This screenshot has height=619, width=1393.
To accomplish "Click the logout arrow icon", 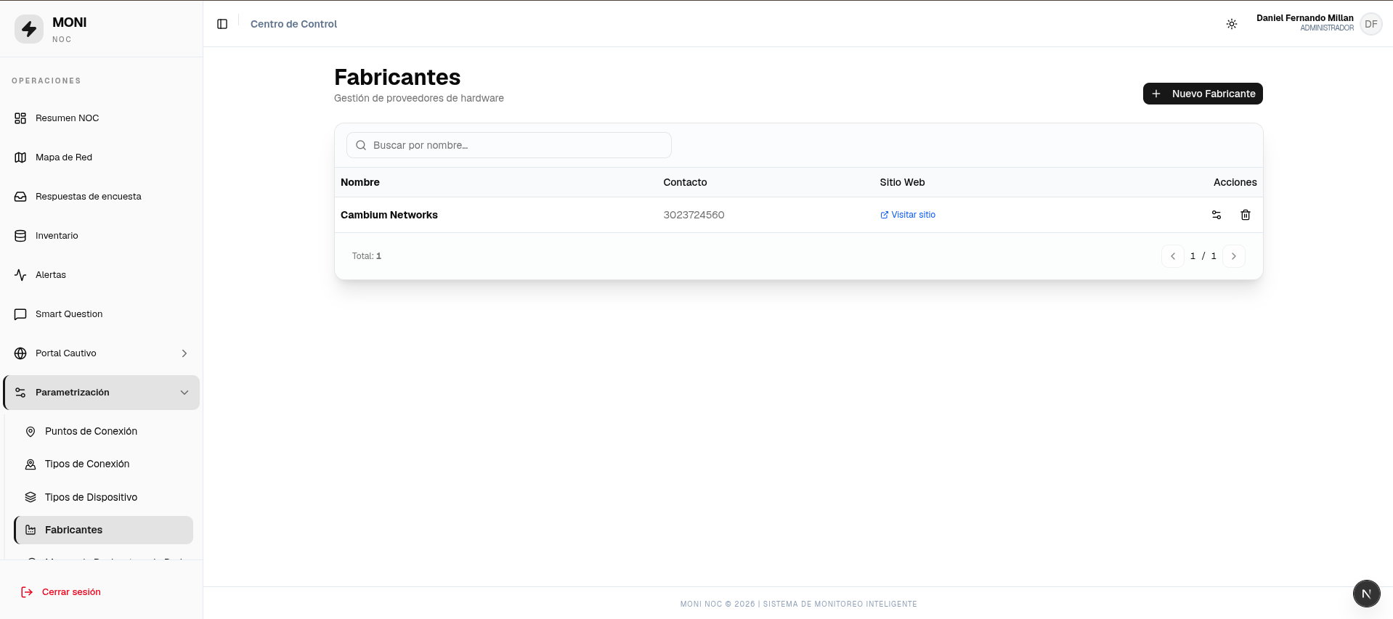I will 27,592.
